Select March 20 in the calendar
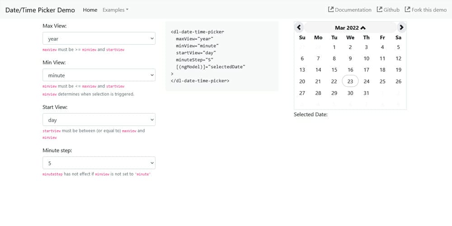Viewport: 452px width, 226px height. click(302, 81)
